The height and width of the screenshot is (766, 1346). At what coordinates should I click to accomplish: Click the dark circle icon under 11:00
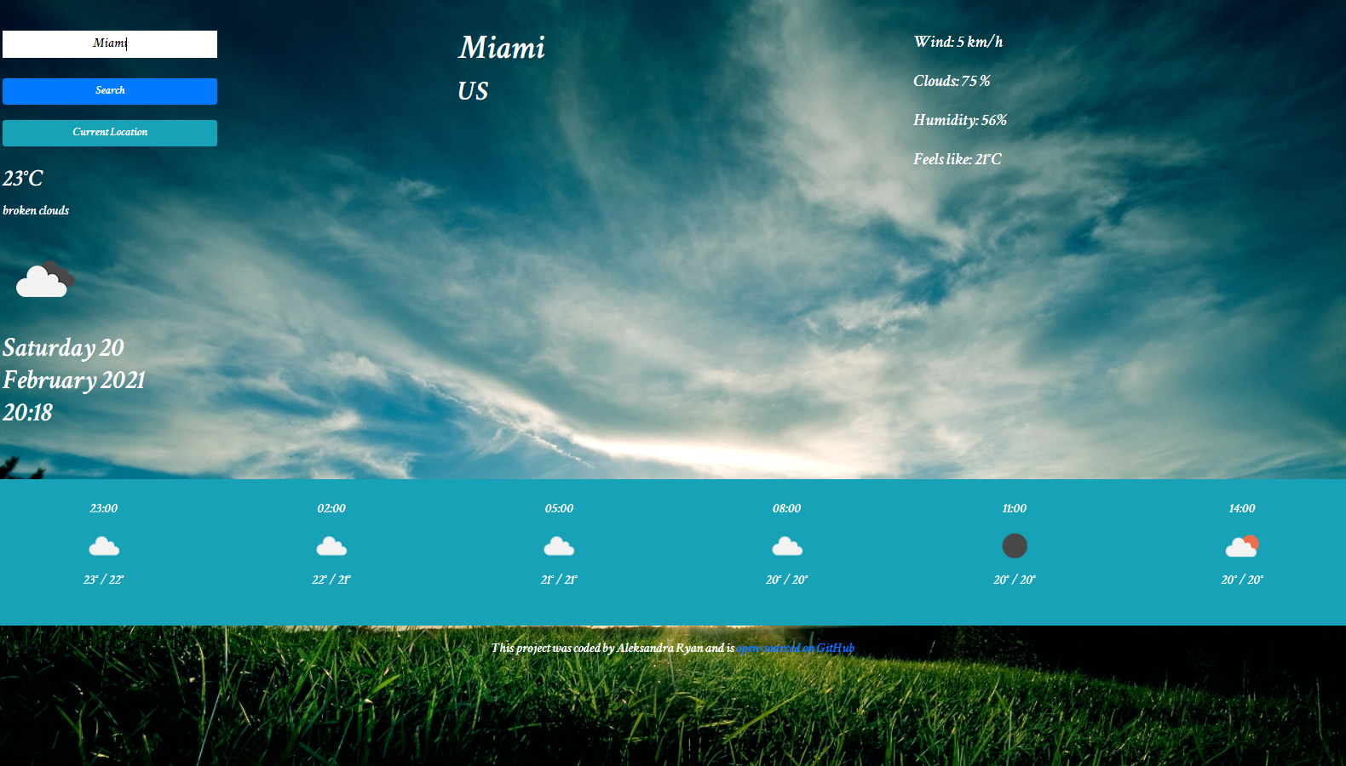click(x=1014, y=546)
